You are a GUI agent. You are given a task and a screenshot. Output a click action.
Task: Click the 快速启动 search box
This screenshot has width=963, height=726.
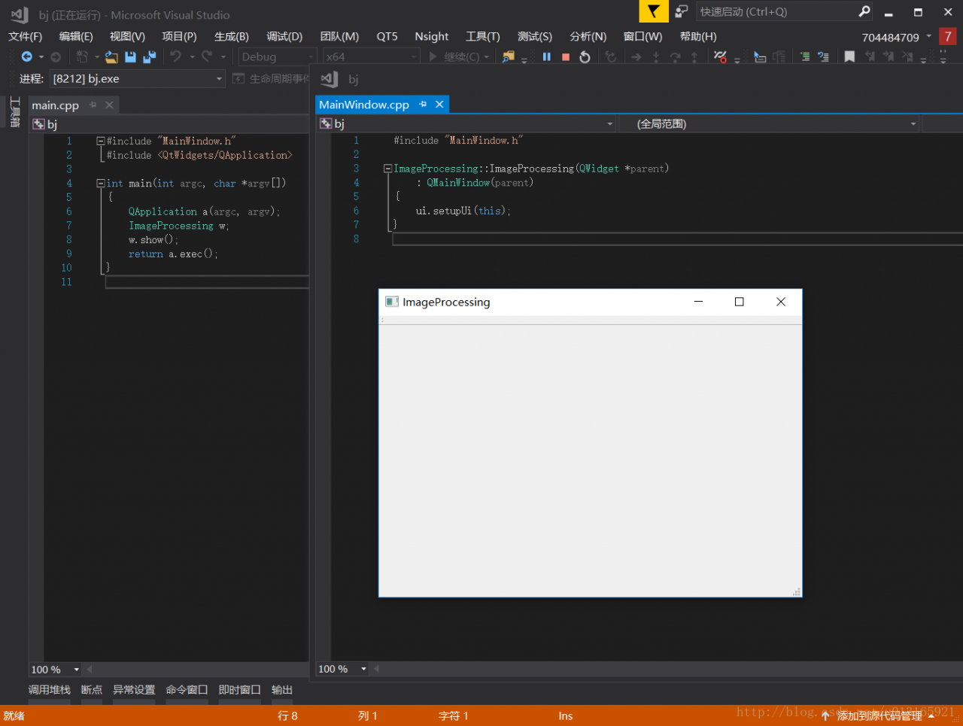click(775, 11)
